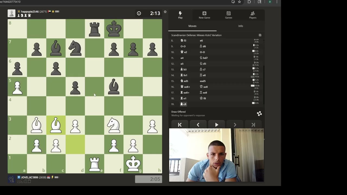Click the white bishop on b3

pyautogui.click(x=37, y=125)
